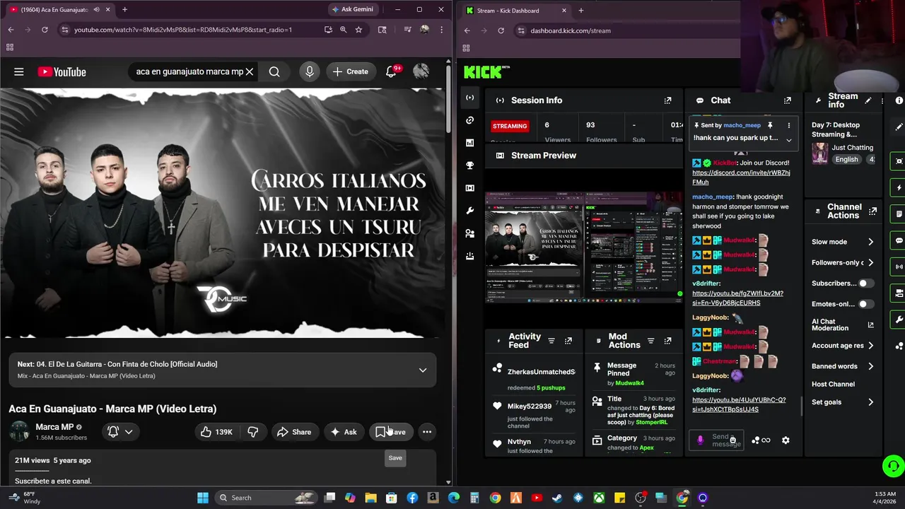Image resolution: width=905 pixels, height=509 pixels.
Task: Open Kick sidebar download icon
Action: pos(469,256)
